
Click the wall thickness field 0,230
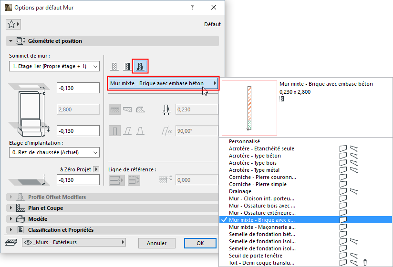[x=197, y=109]
